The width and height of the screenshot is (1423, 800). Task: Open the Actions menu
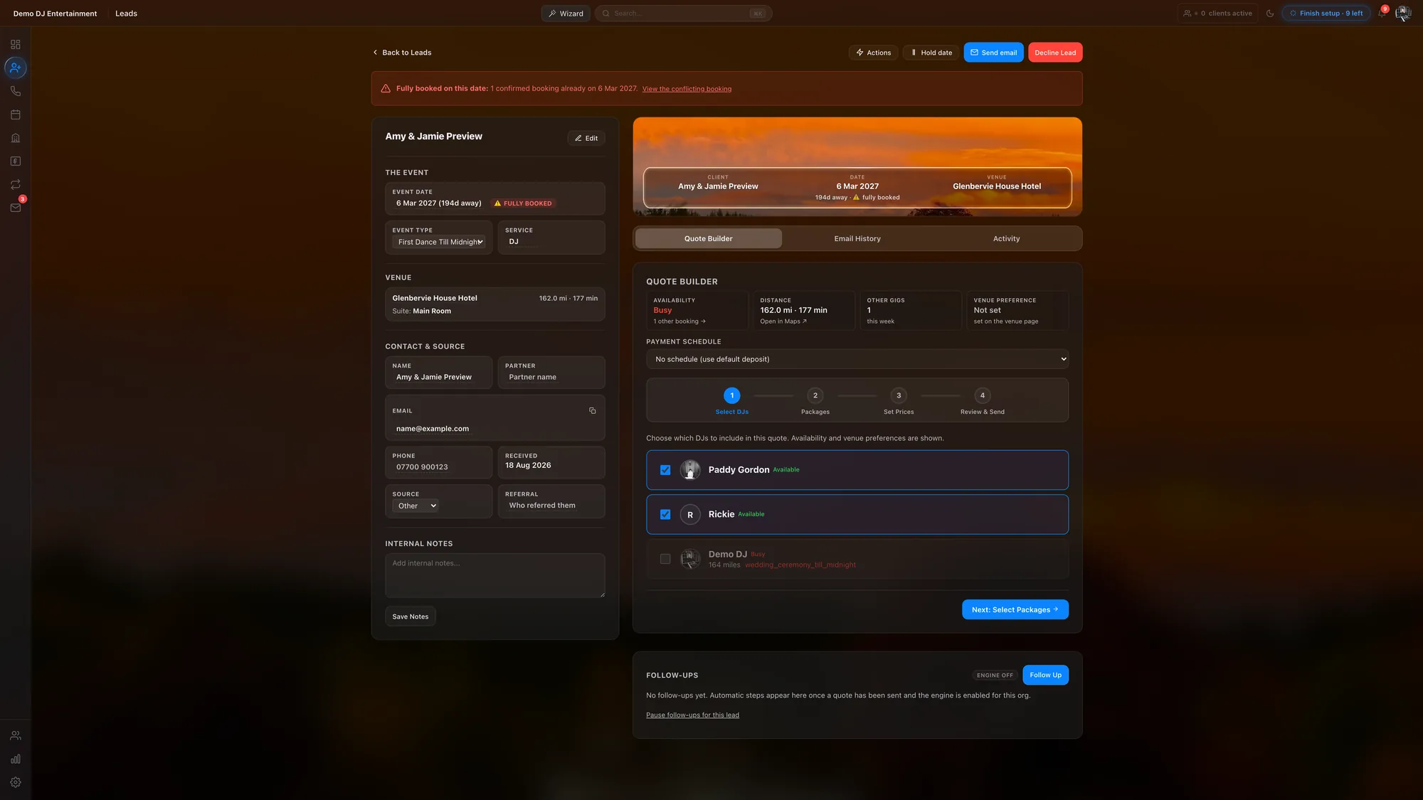pyautogui.click(x=873, y=53)
